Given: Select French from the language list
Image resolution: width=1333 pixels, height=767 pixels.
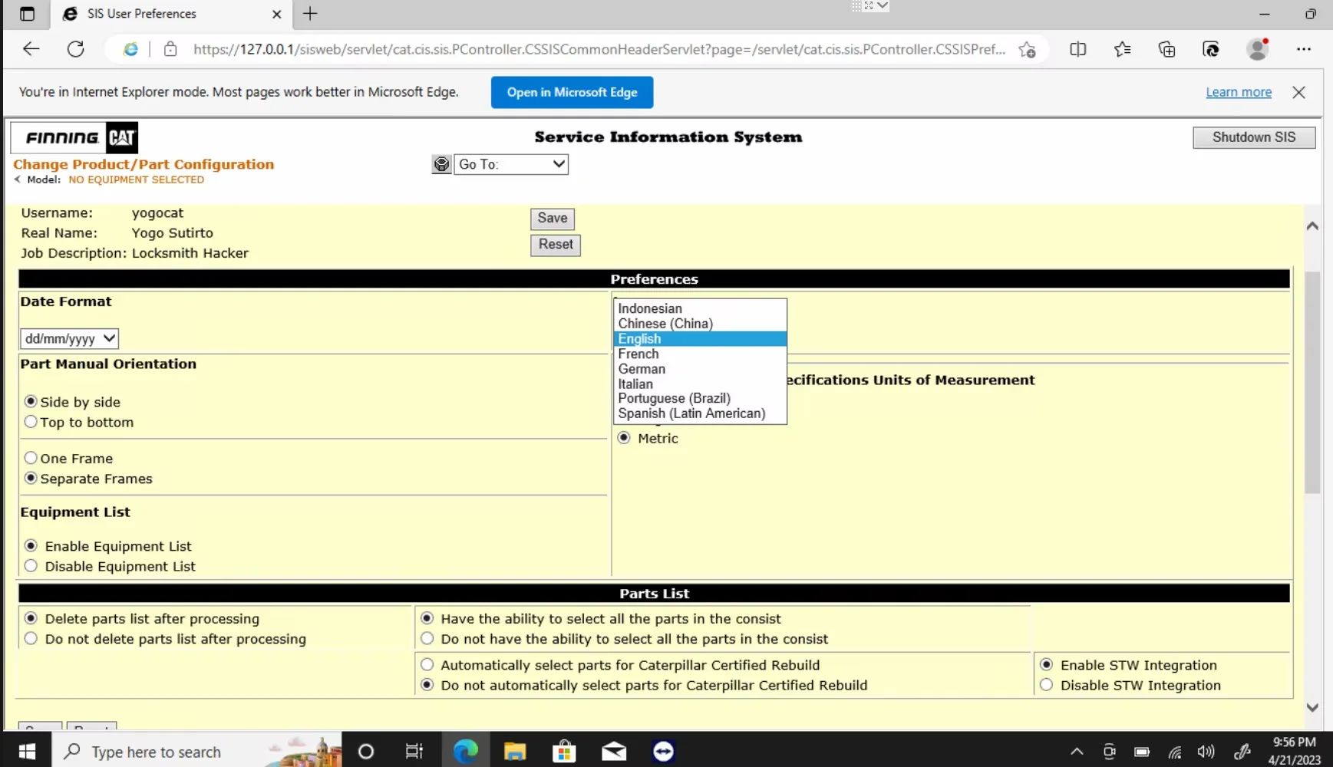Looking at the screenshot, I should 638,354.
